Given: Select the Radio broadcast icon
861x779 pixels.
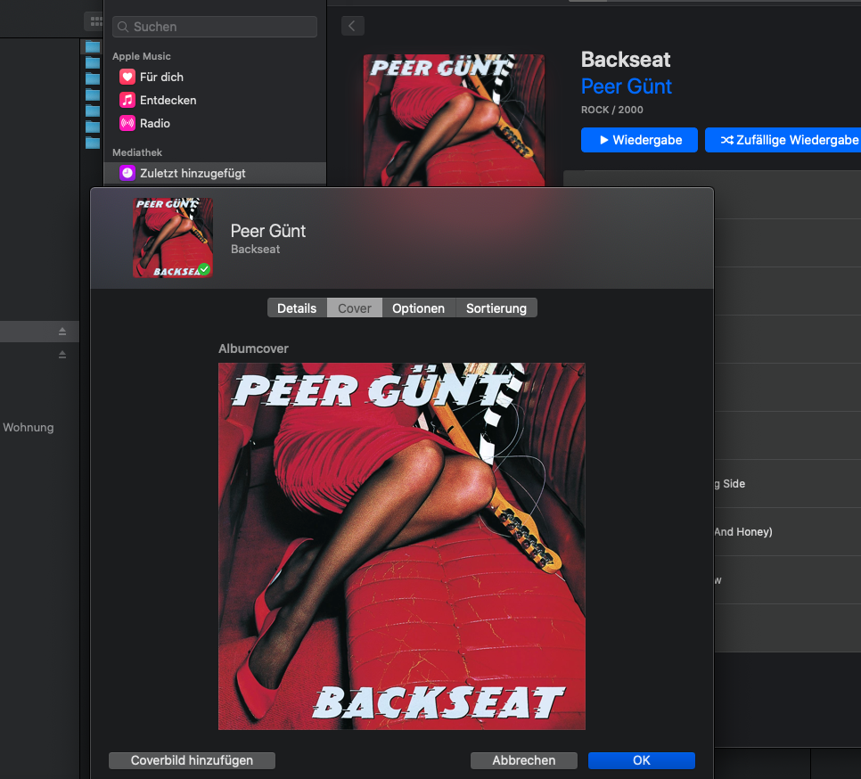Looking at the screenshot, I should pos(127,124).
